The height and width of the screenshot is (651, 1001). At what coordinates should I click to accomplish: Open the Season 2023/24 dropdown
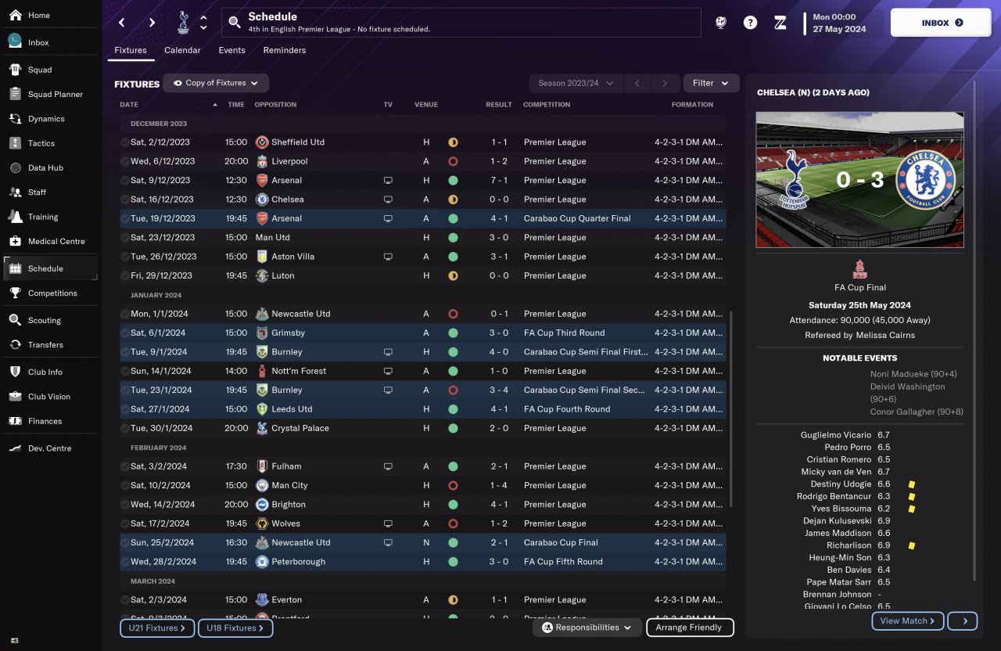click(576, 83)
